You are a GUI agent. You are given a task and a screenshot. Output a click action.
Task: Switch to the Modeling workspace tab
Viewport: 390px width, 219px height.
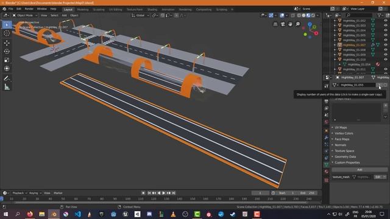click(x=83, y=10)
